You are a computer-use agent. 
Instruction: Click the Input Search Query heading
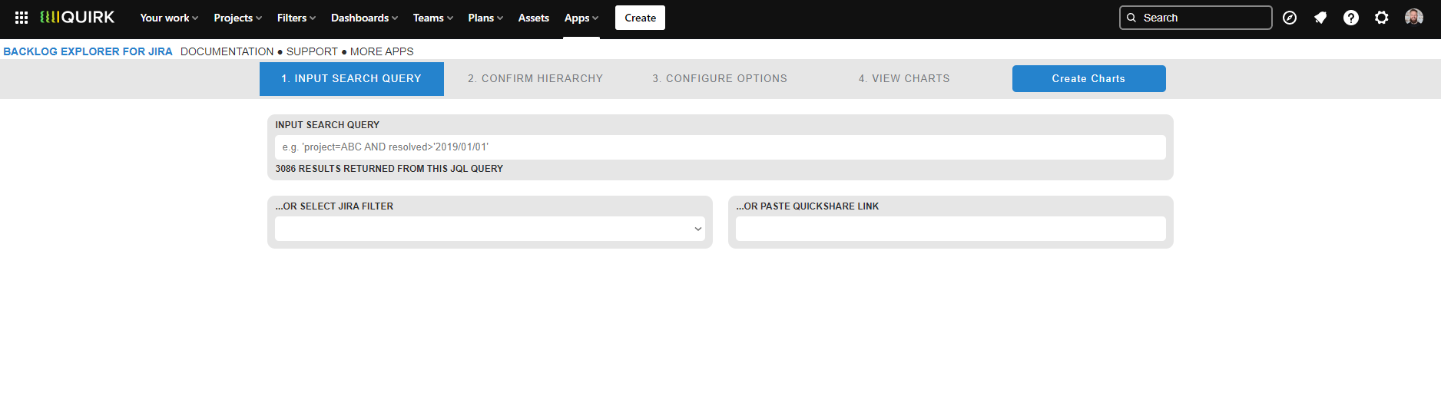click(x=327, y=125)
